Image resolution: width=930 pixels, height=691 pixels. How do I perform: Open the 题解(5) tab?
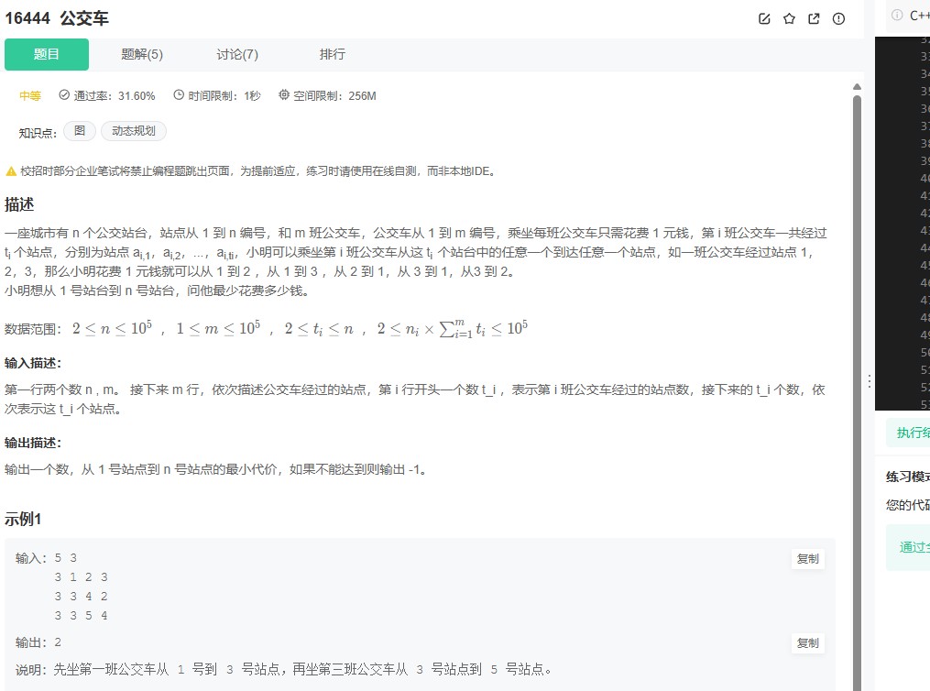(142, 55)
